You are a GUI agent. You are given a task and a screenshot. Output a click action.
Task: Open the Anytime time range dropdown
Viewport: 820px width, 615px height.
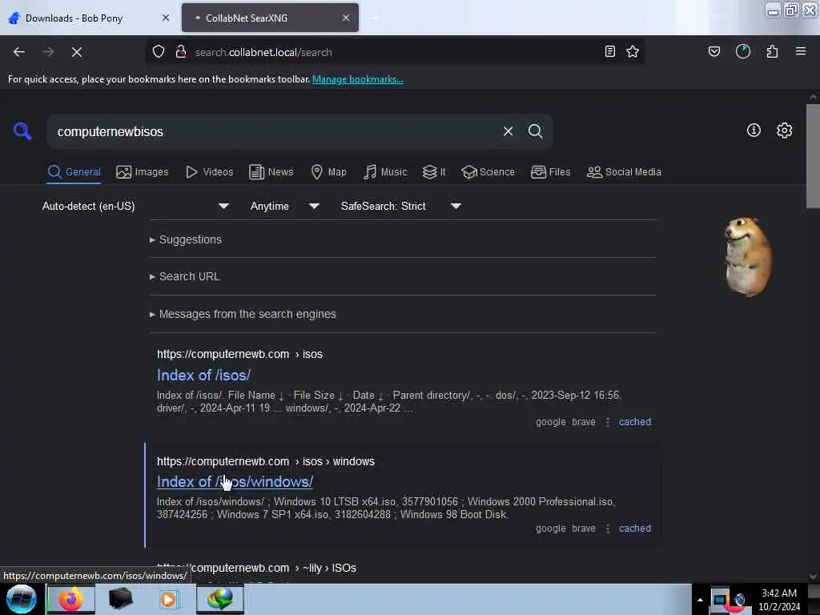click(x=285, y=206)
